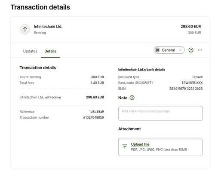Click the IBAN value BE46 9679 3231 2836
Screen dimensions: 215x181
[x=186, y=89]
